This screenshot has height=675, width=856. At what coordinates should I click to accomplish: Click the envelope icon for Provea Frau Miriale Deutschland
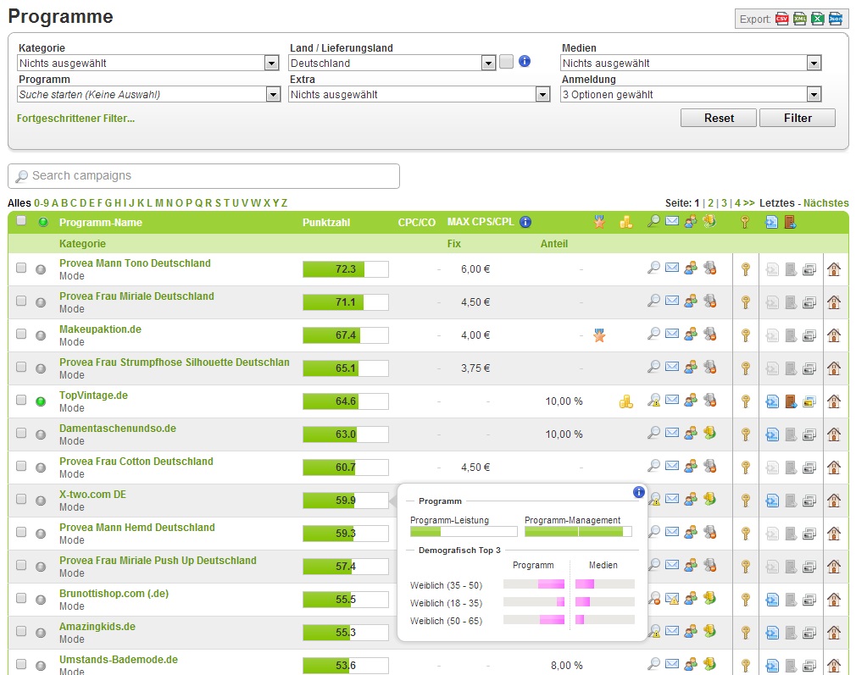(x=672, y=301)
